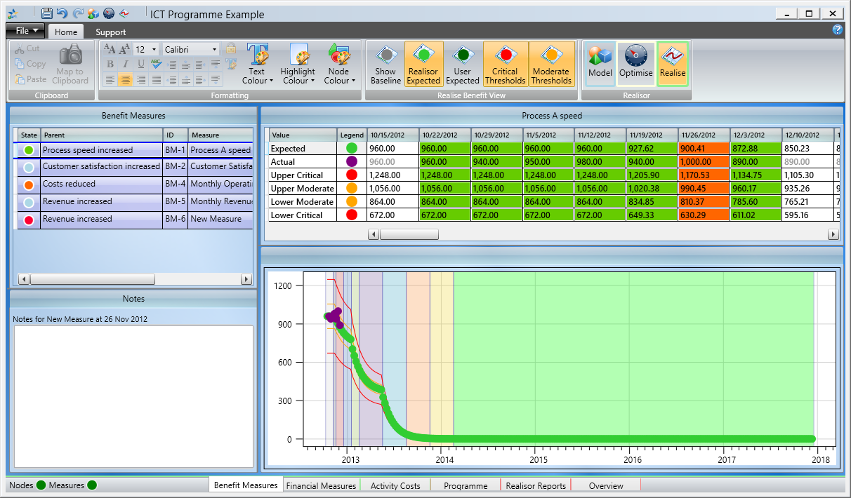
Task: Toggle Critical Thresholds display
Action: [x=505, y=63]
